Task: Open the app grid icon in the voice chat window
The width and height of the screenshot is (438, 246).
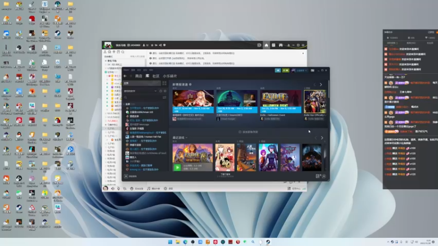Action: (273, 45)
